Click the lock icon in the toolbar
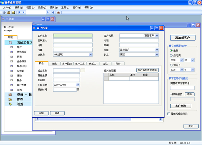The width and height of the screenshot is (202, 145). [8, 12]
